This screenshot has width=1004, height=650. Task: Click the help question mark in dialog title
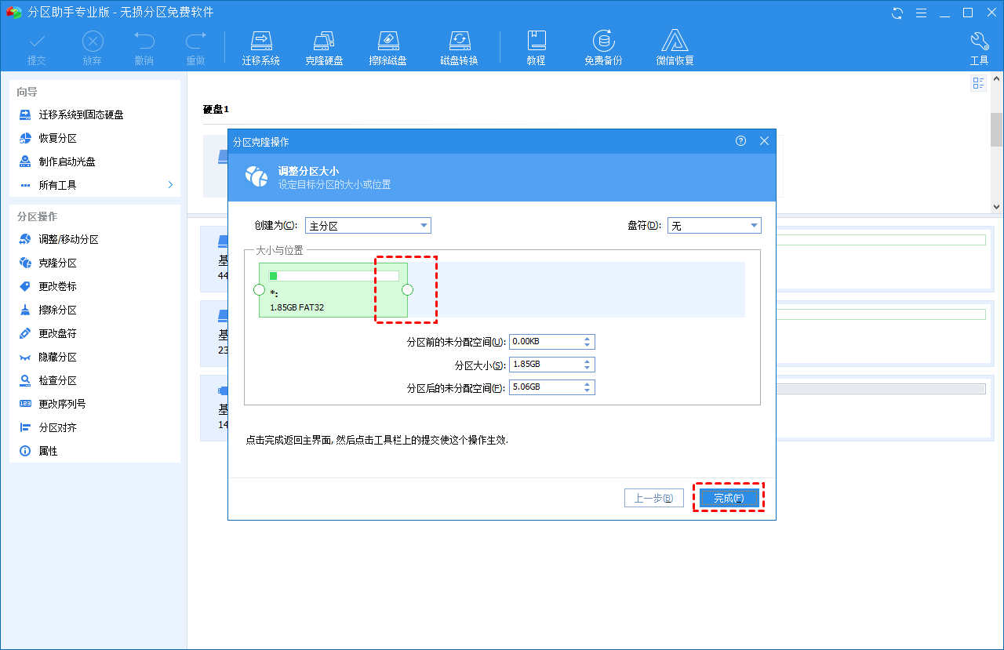point(740,141)
